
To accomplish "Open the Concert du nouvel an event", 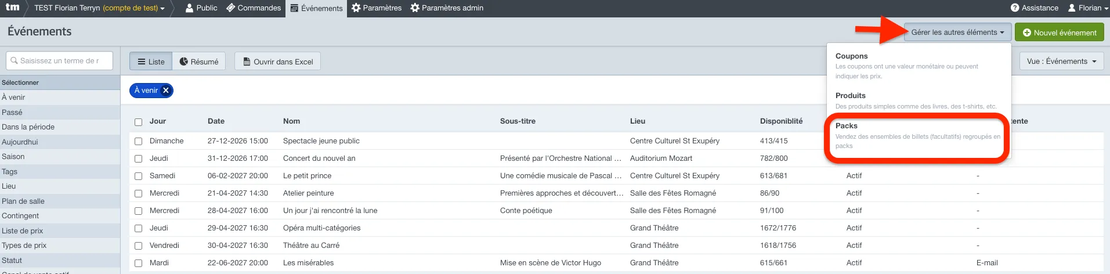I will (x=319, y=158).
